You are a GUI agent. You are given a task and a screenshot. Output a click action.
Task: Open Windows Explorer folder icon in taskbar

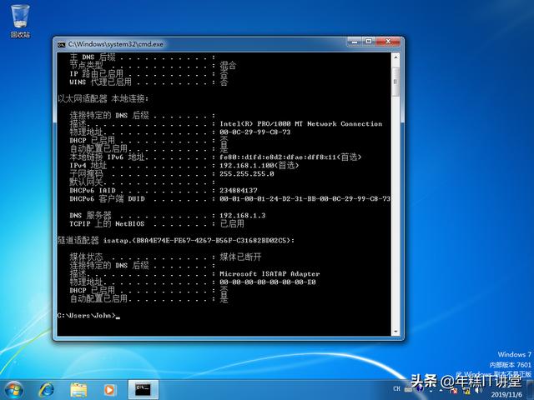tap(78, 390)
